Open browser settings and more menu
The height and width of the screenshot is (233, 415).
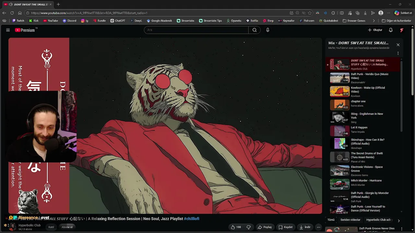(388, 13)
